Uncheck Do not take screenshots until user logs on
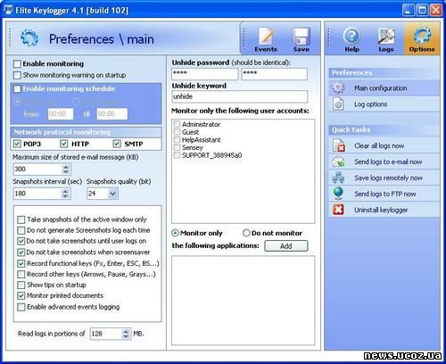446x364 pixels. click(x=21, y=241)
